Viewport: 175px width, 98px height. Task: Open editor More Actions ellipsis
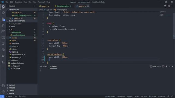(x=172, y=6)
